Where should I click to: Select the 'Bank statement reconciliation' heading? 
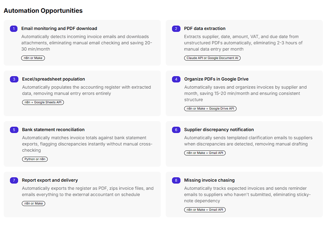pyautogui.click(x=53, y=130)
